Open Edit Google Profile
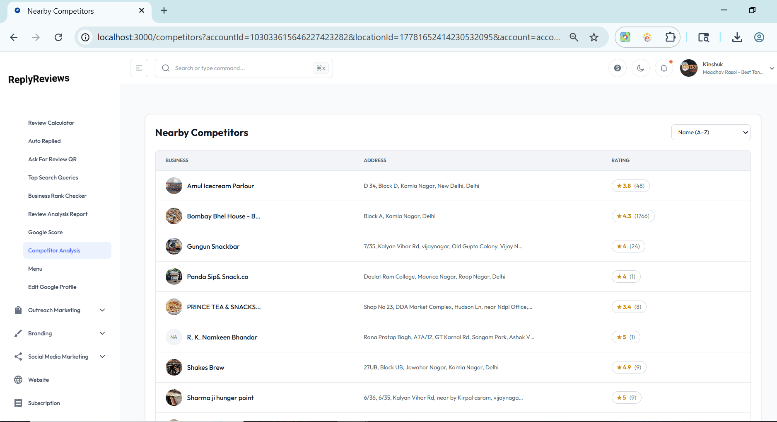The height and width of the screenshot is (422, 777). 52,287
